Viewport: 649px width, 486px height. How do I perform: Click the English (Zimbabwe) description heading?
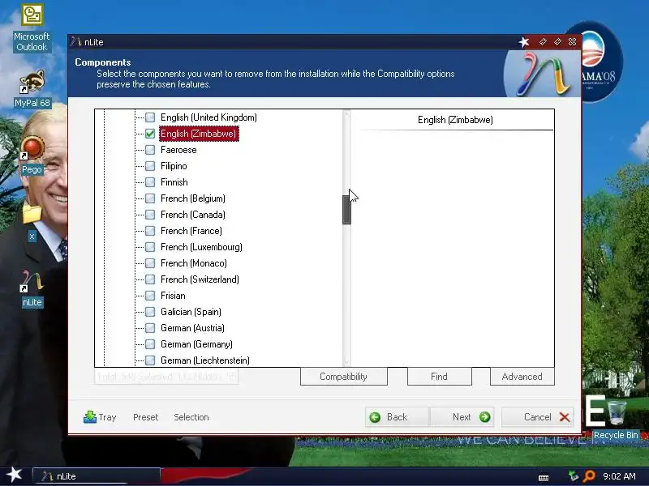coord(455,120)
